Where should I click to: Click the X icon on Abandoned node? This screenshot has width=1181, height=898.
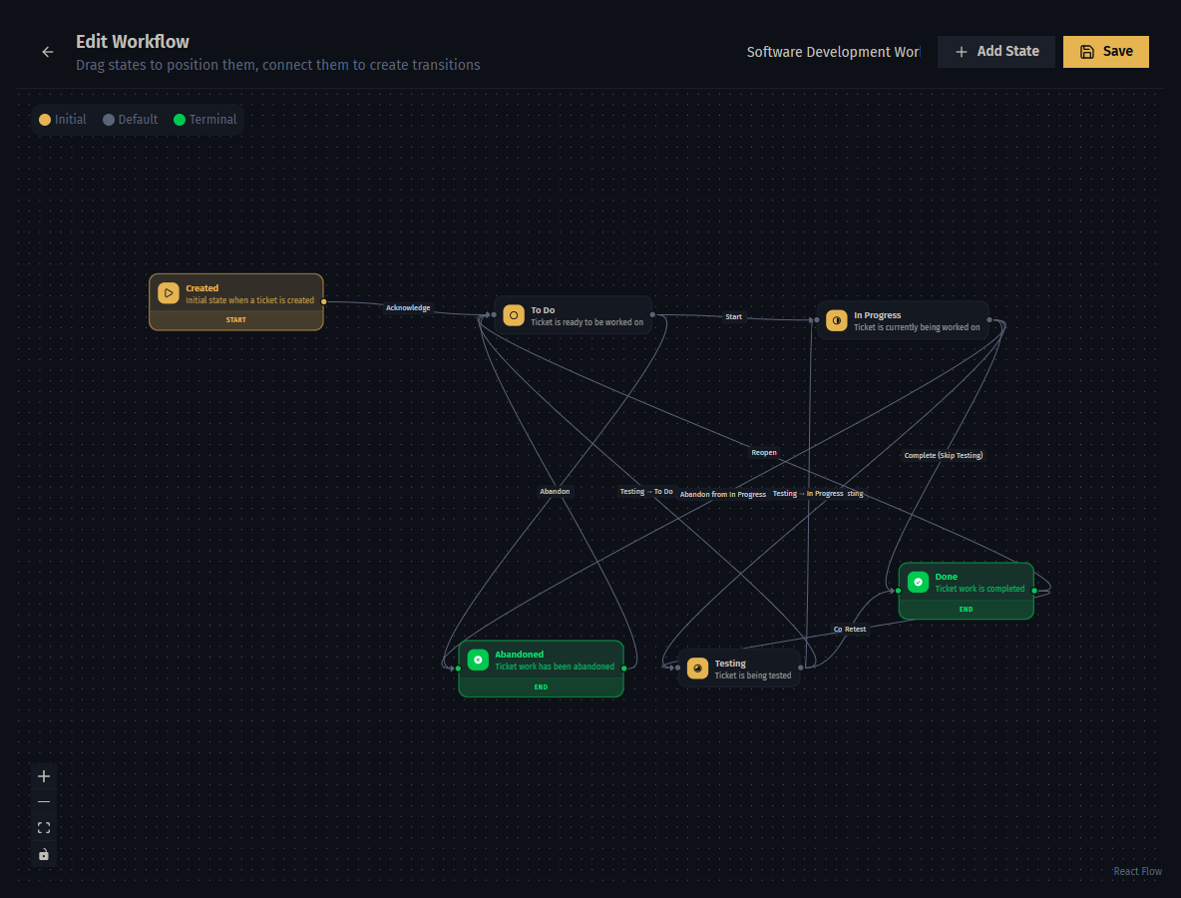point(478,660)
